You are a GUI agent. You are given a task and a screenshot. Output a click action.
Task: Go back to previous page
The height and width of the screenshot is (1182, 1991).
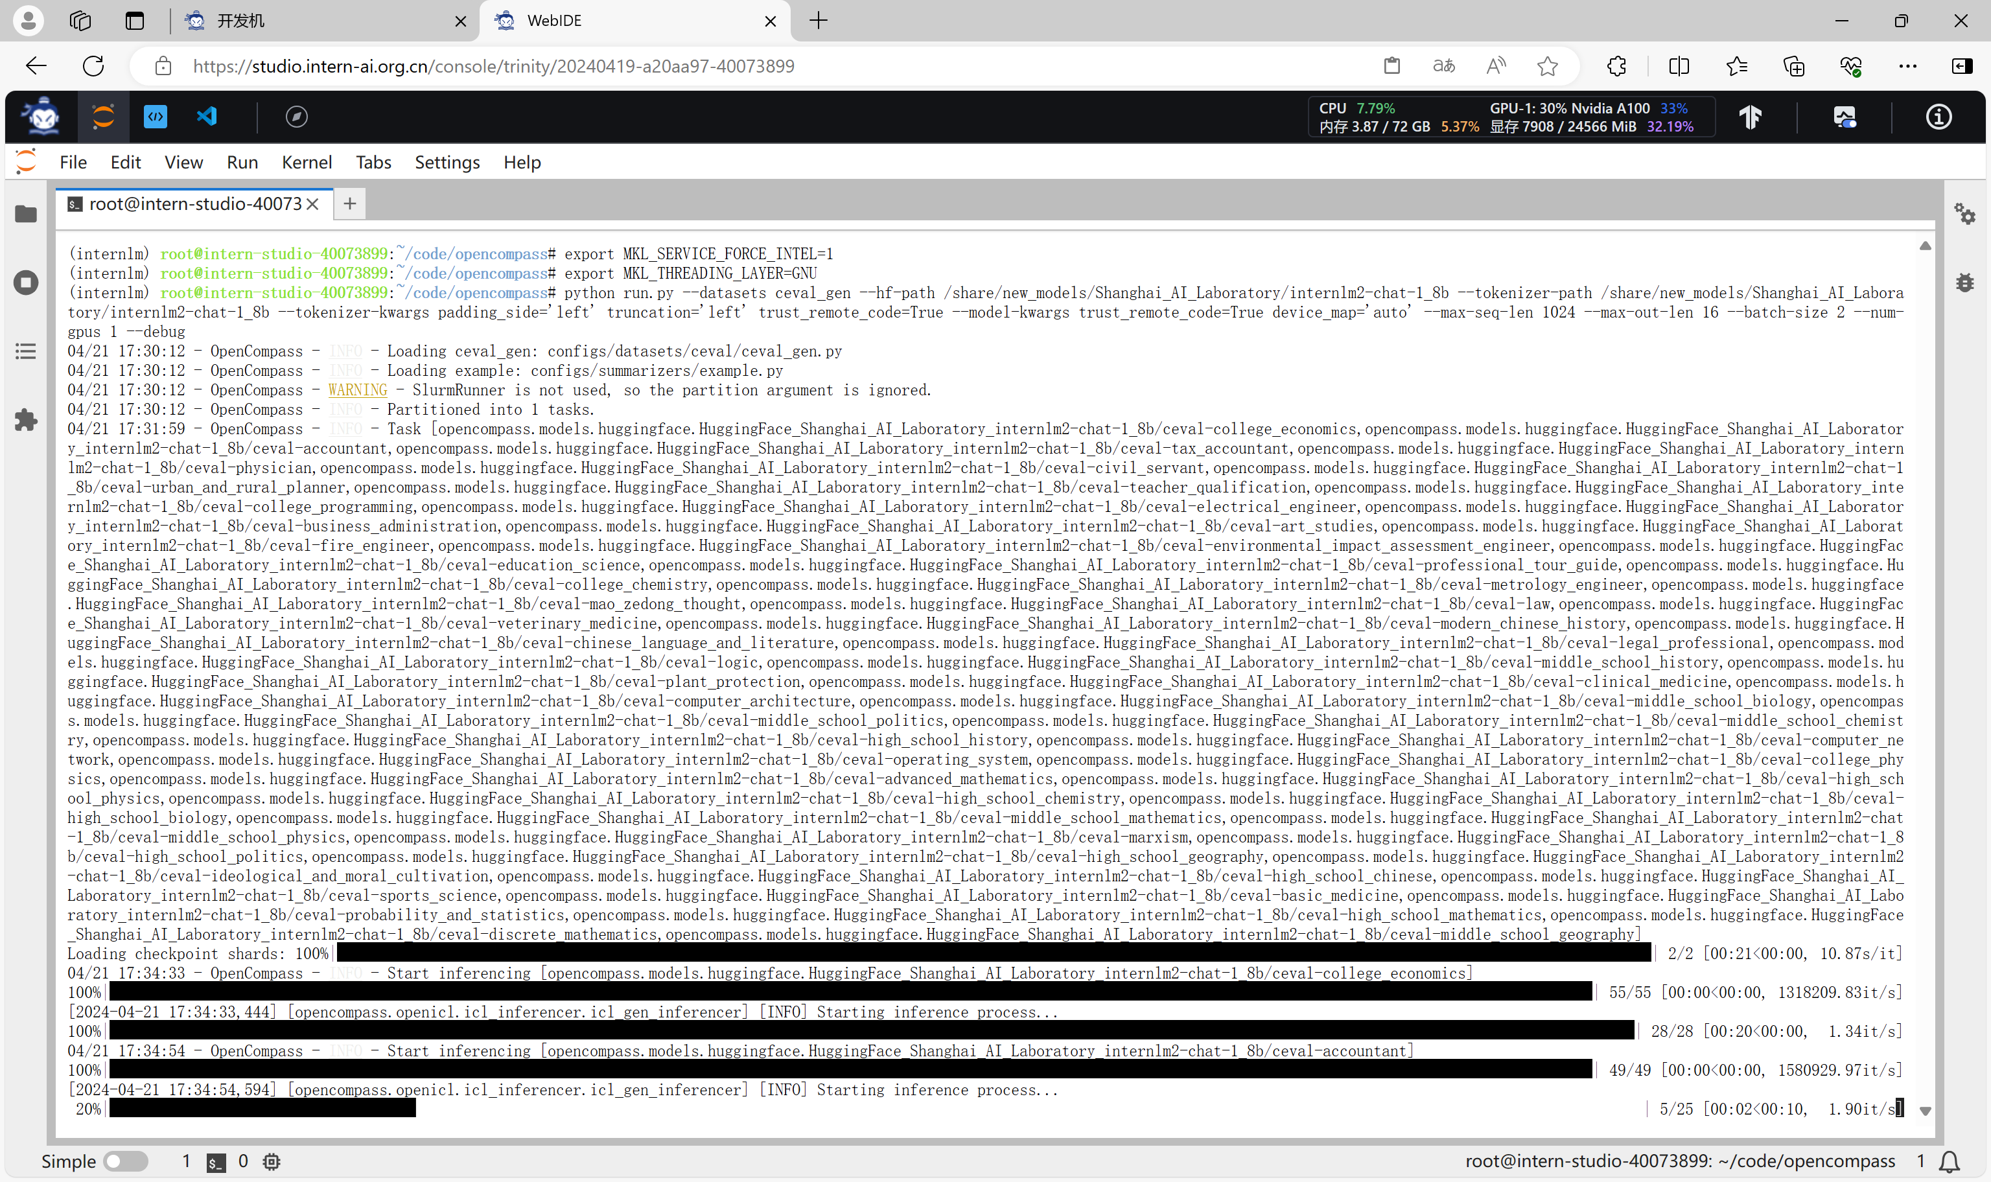[36, 66]
